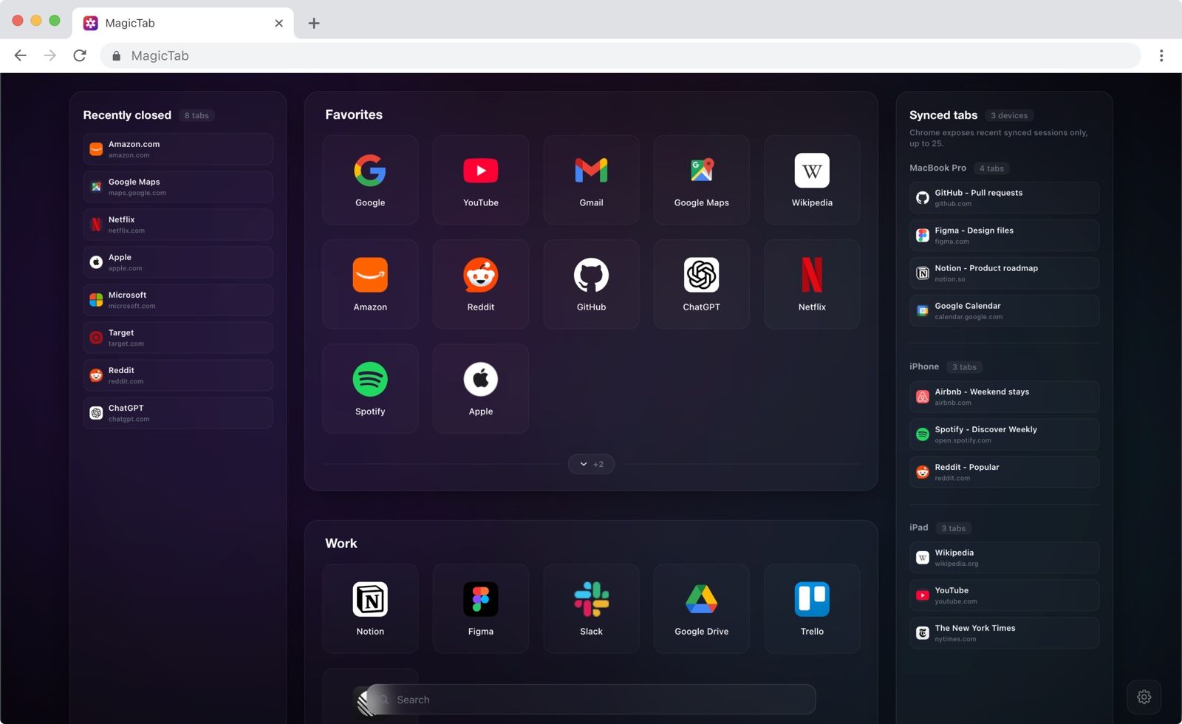1182x724 pixels.
Task: Reopen recently closed Reddit tab
Action: click(x=178, y=375)
